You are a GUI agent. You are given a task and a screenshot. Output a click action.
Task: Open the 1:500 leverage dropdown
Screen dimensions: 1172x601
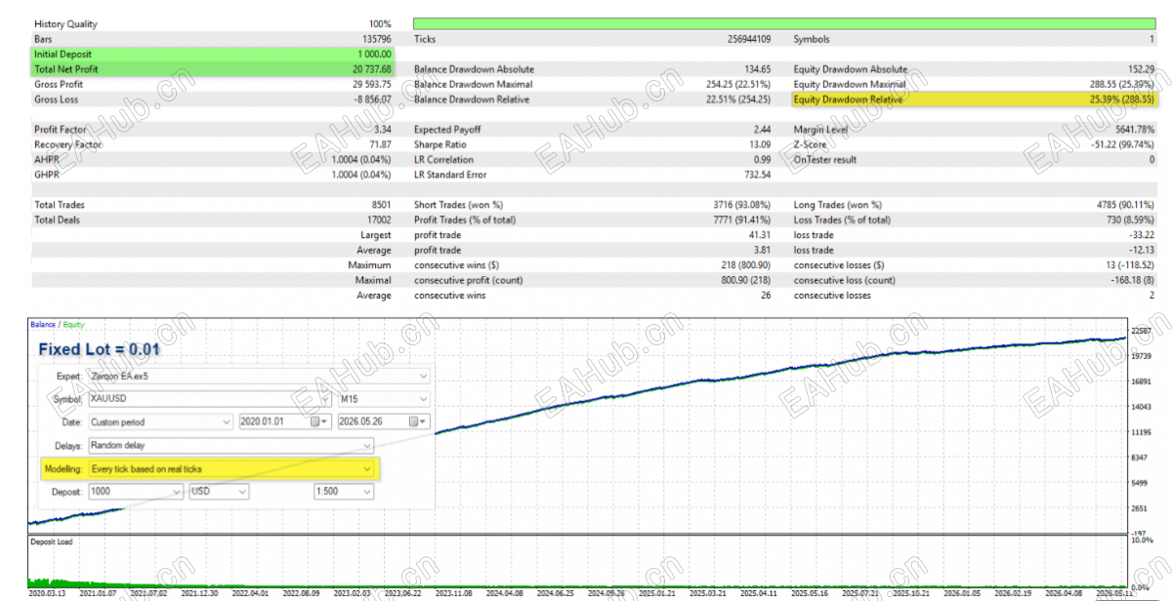(343, 492)
